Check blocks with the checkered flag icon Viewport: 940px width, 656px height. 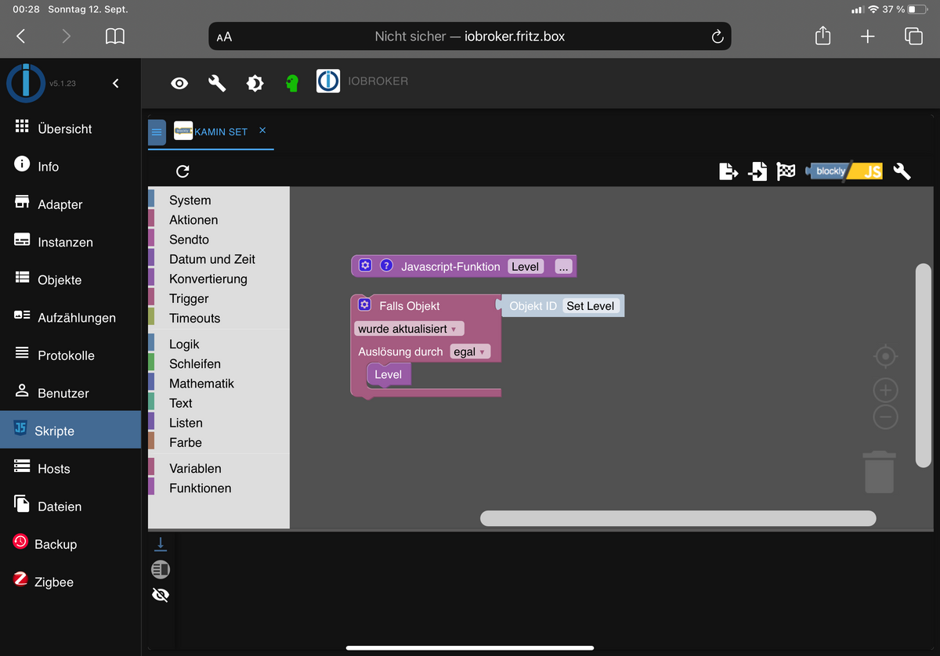786,171
